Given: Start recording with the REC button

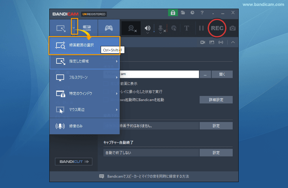Looking at the screenshot, I should (217, 28).
